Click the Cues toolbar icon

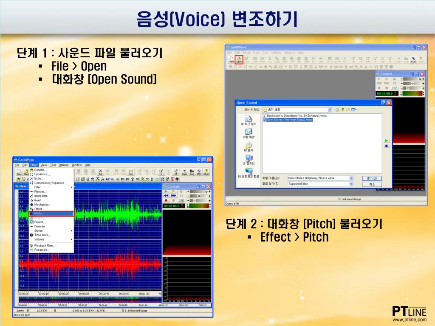tap(184, 172)
